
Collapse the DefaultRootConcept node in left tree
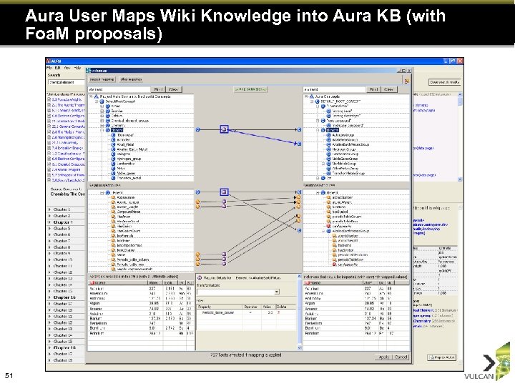97,102
